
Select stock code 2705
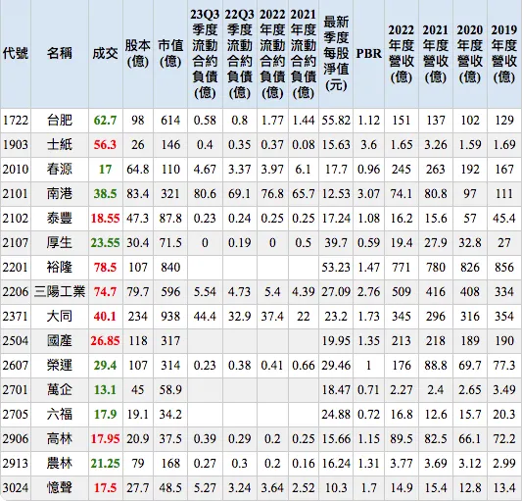16,415
